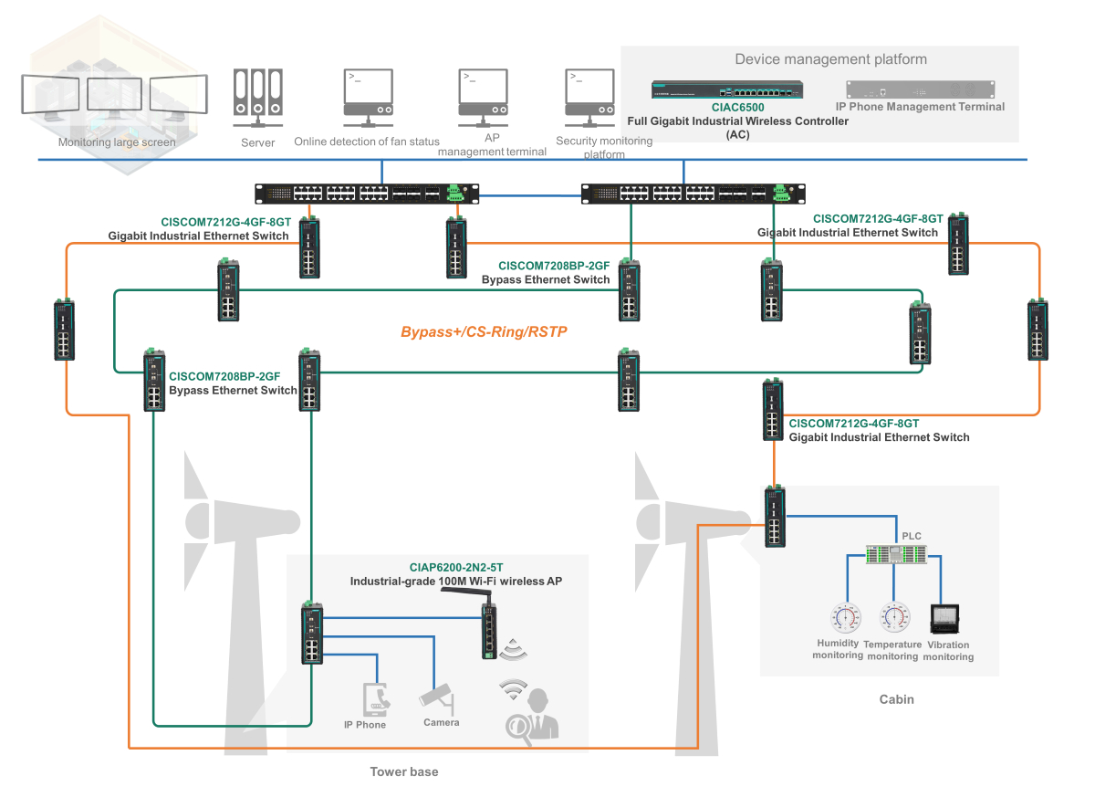Click the IP Phone Management Terminal label

920,107
